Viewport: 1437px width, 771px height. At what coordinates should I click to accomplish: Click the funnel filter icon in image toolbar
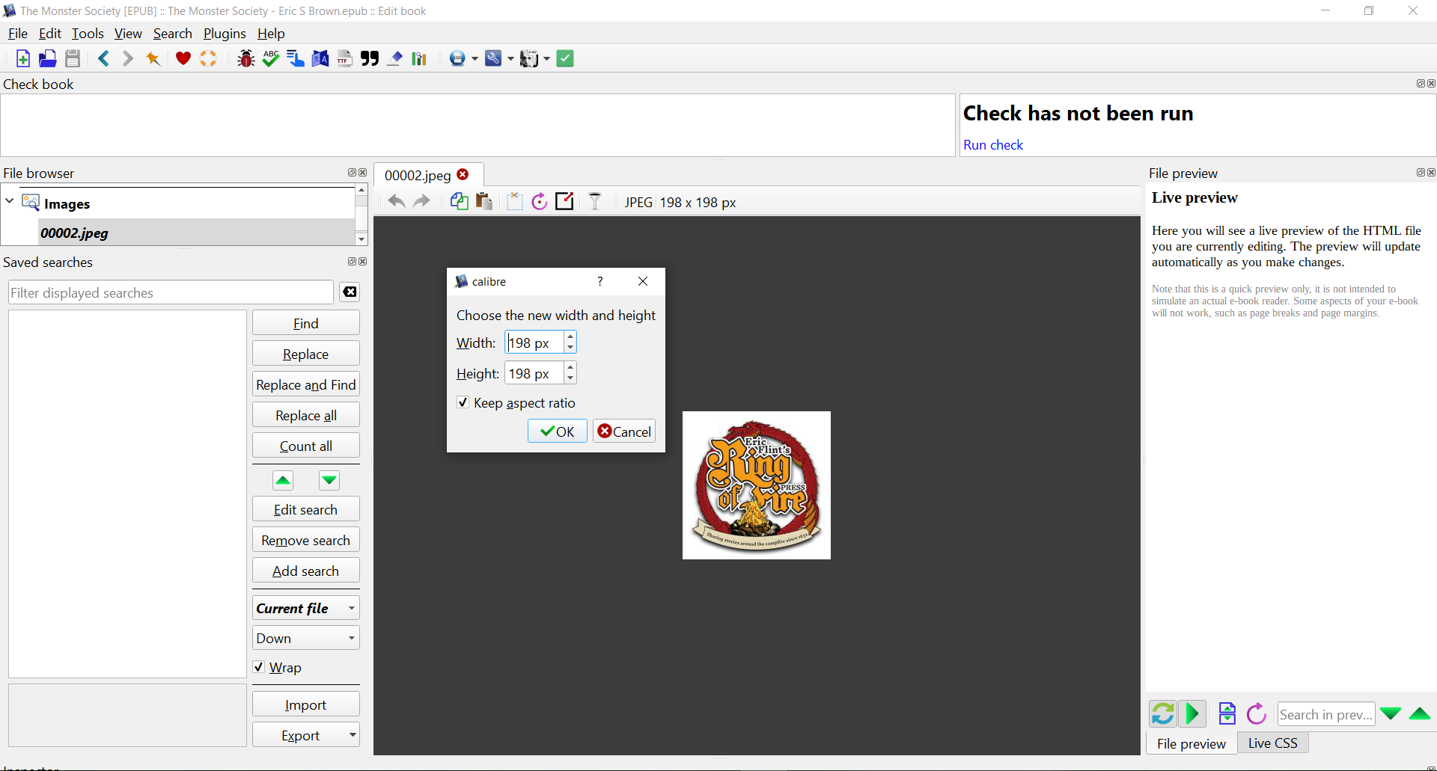595,201
